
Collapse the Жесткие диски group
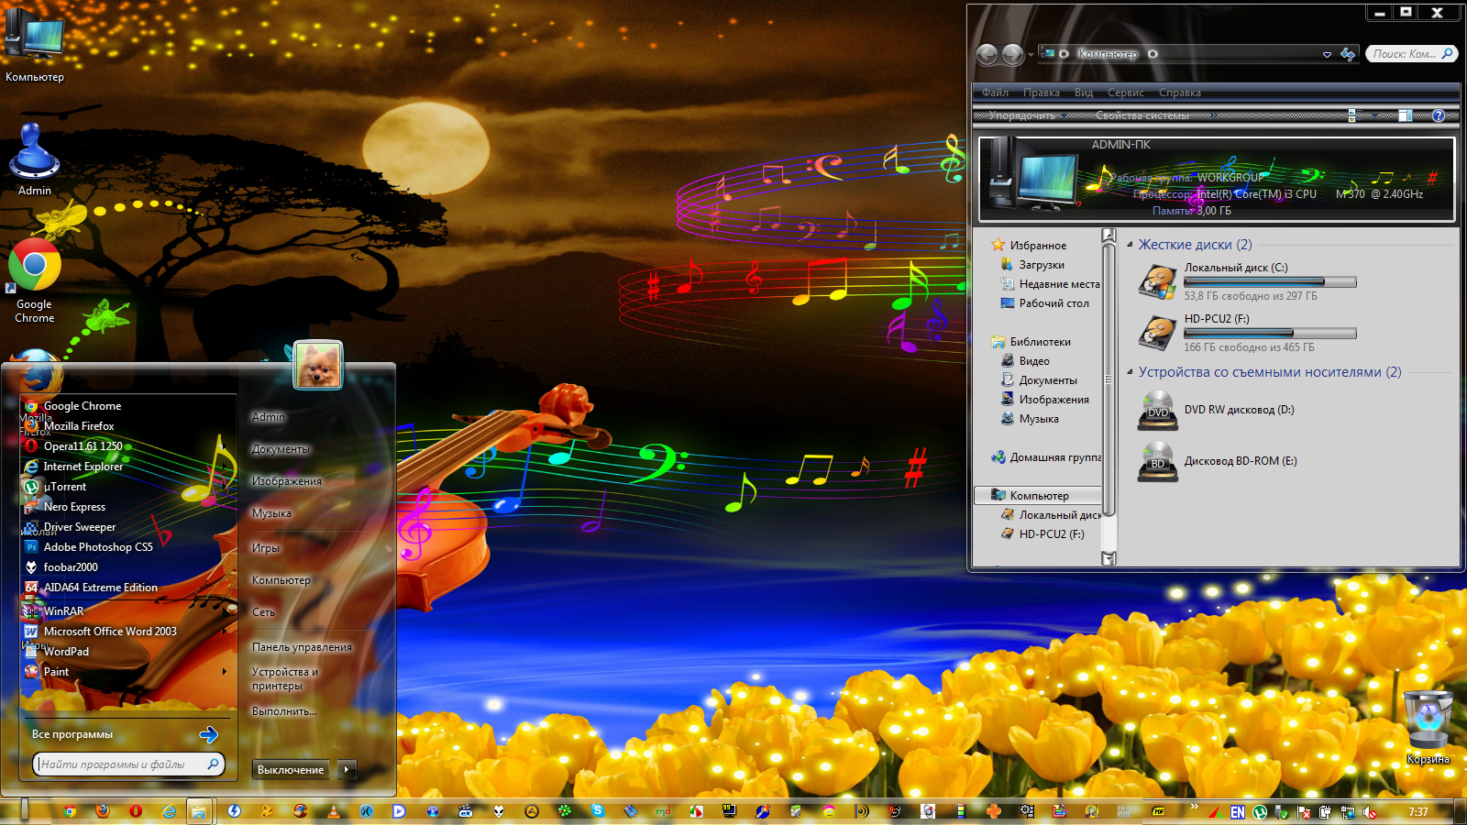(x=1130, y=245)
